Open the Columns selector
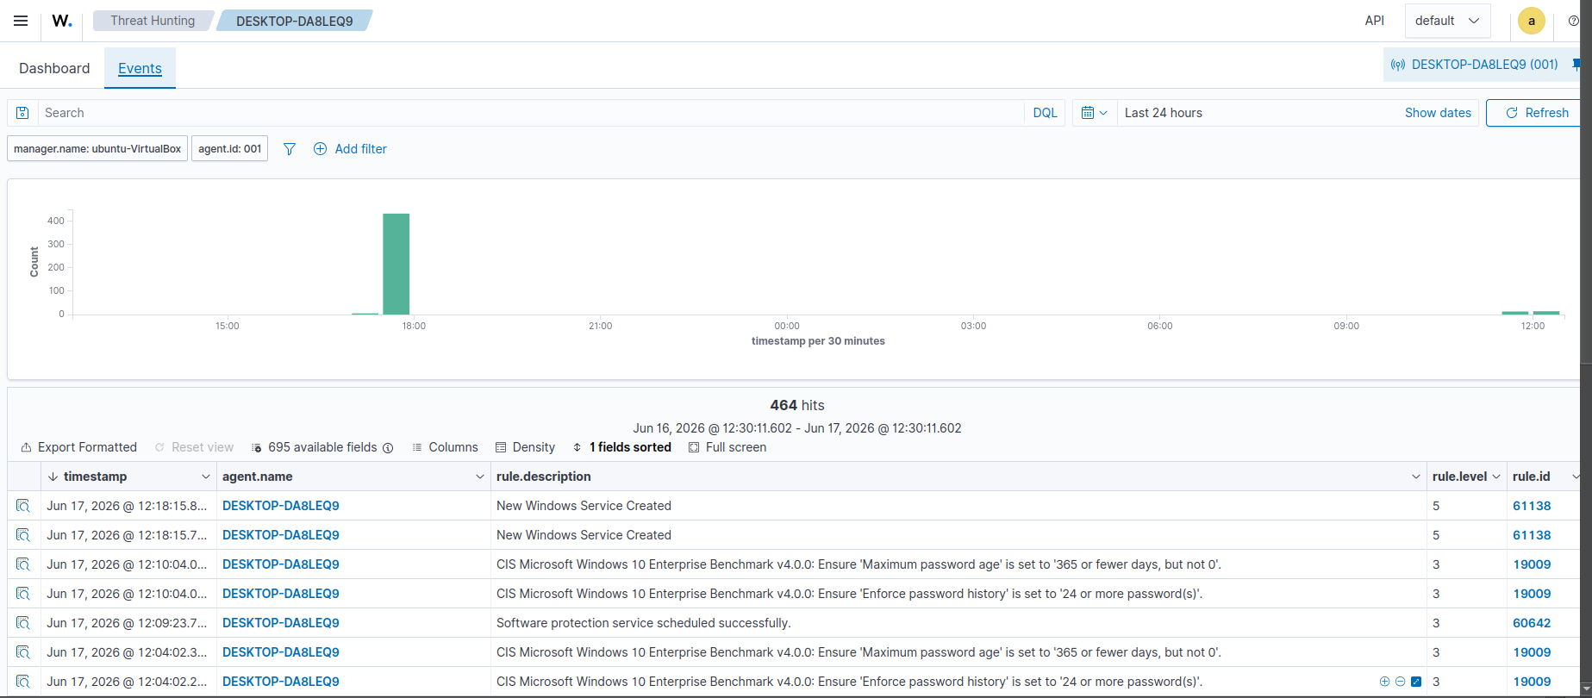The image size is (1592, 698). pos(445,447)
